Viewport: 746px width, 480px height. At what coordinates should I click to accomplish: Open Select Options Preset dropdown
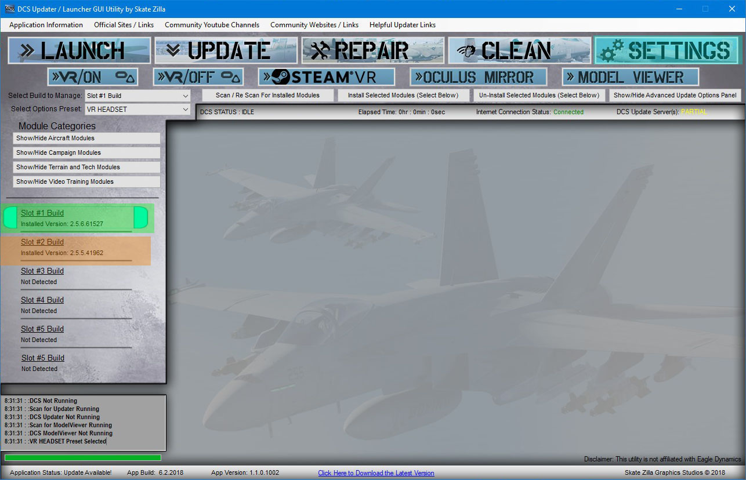[137, 110]
